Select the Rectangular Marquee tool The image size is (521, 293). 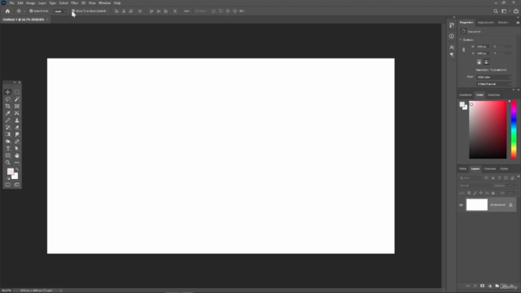pyautogui.click(x=17, y=92)
